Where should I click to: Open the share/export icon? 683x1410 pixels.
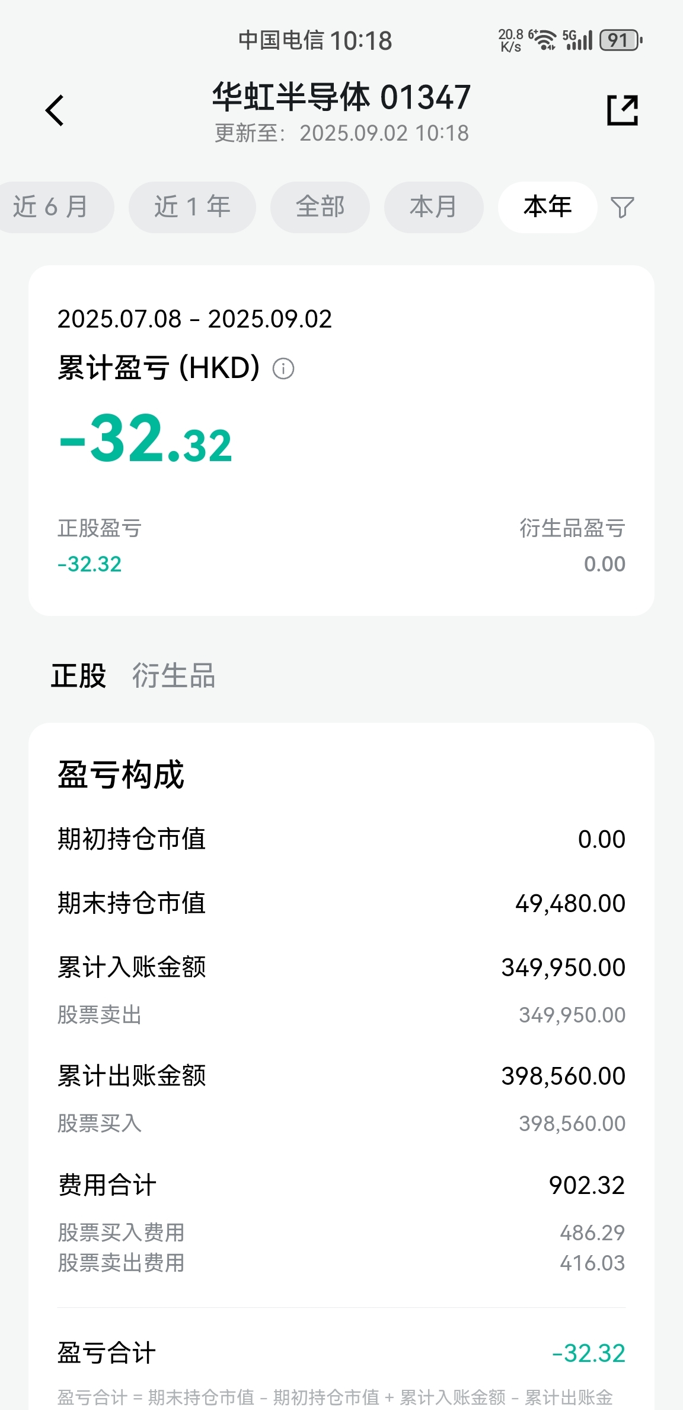click(x=623, y=110)
